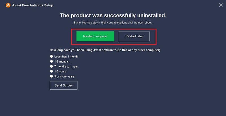Click the '1-3 years' label text
This screenshot has width=226, height=116.
(60, 72)
